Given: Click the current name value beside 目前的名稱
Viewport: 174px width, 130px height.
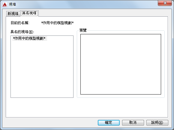Looking at the screenshot, I should point(58,23).
